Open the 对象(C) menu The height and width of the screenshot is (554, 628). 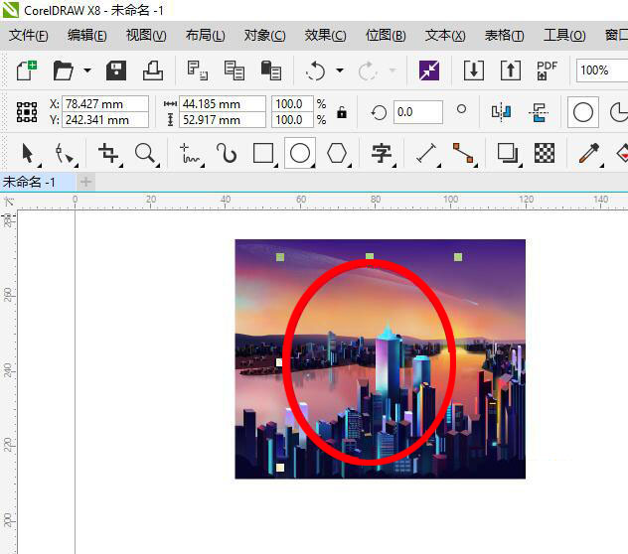pyautogui.click(x=264, y=35)
